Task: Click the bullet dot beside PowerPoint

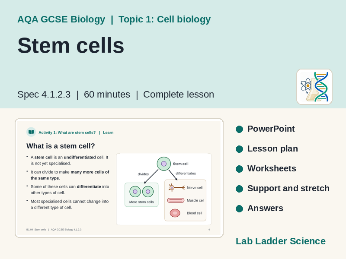Action: click(239, 129)
